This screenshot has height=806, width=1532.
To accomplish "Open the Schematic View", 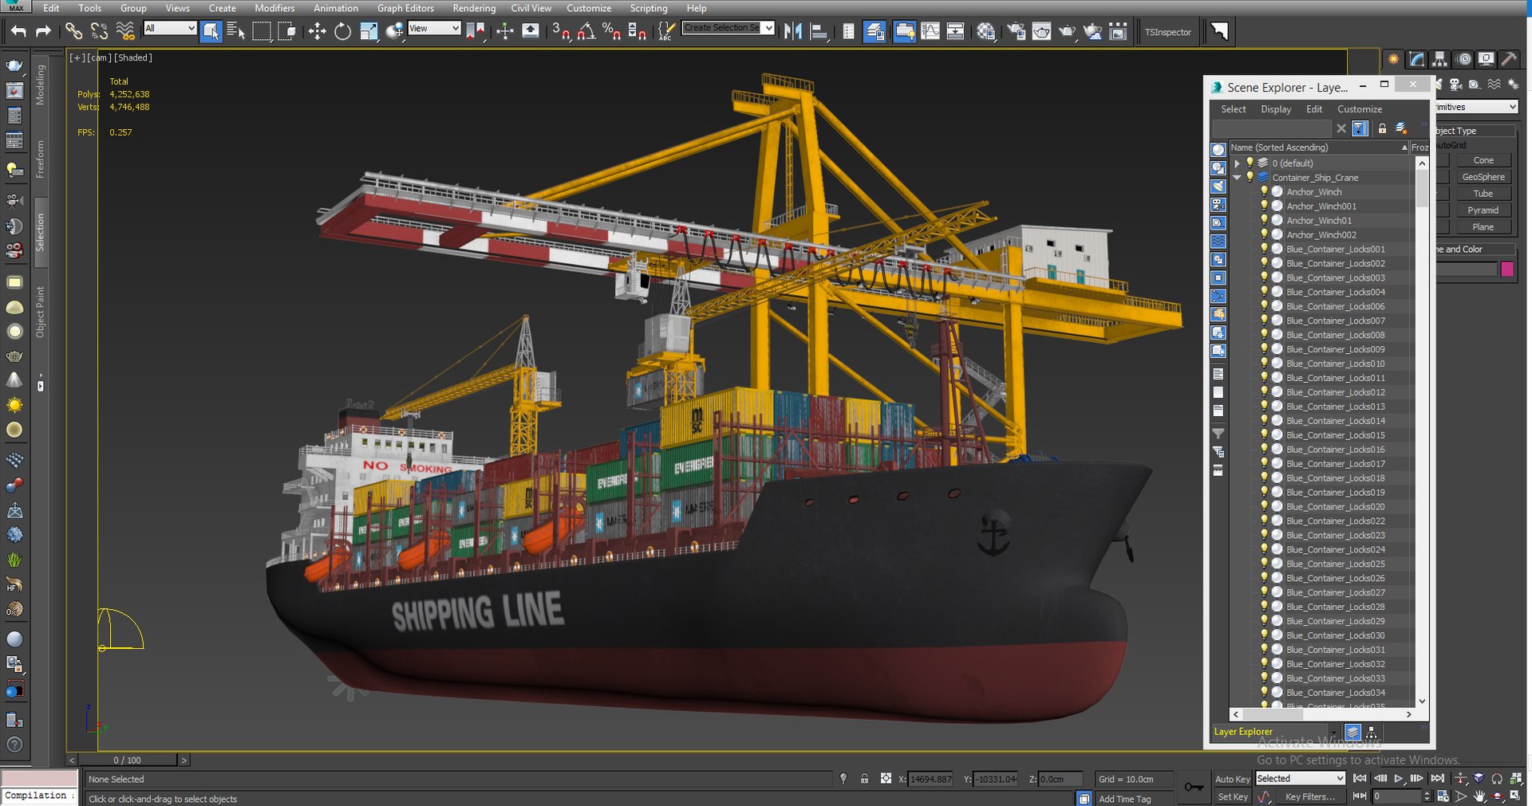I will pos(955,31).
